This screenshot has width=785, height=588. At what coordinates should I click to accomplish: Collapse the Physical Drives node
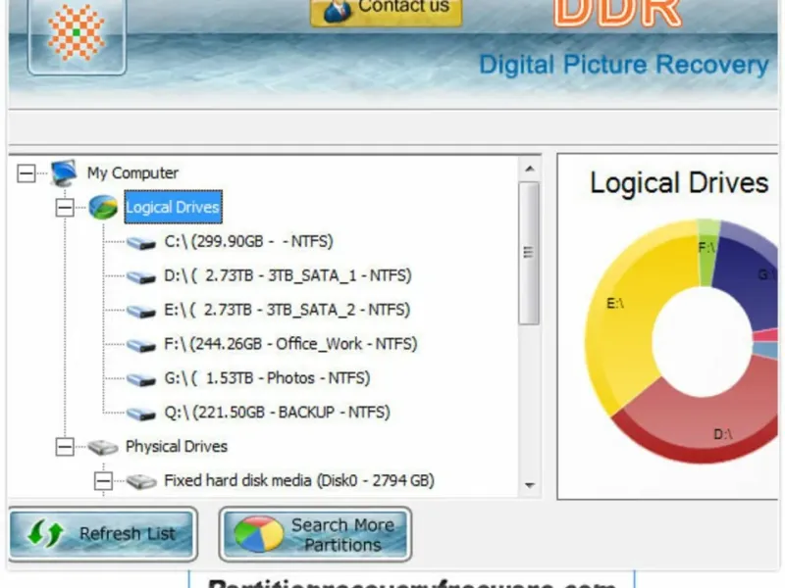click(x=65, y=447)
